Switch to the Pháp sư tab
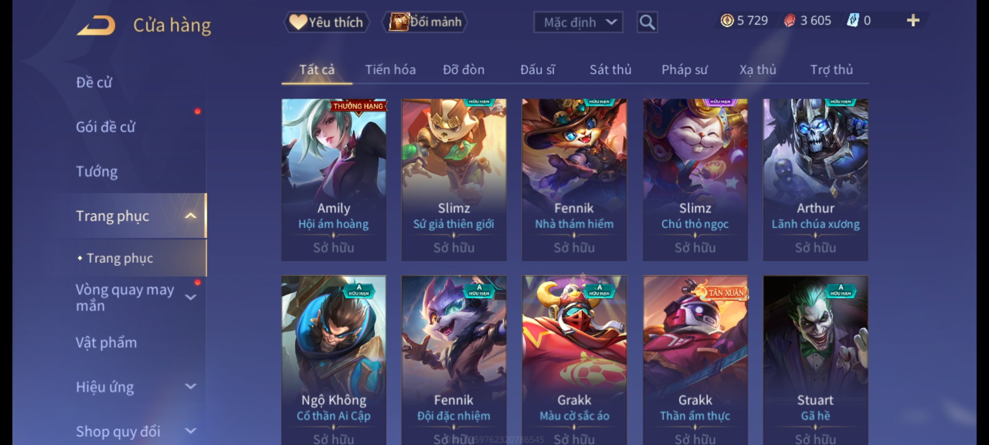The width and height of the screenshot is (989, 445). click(x=684, y=70)
